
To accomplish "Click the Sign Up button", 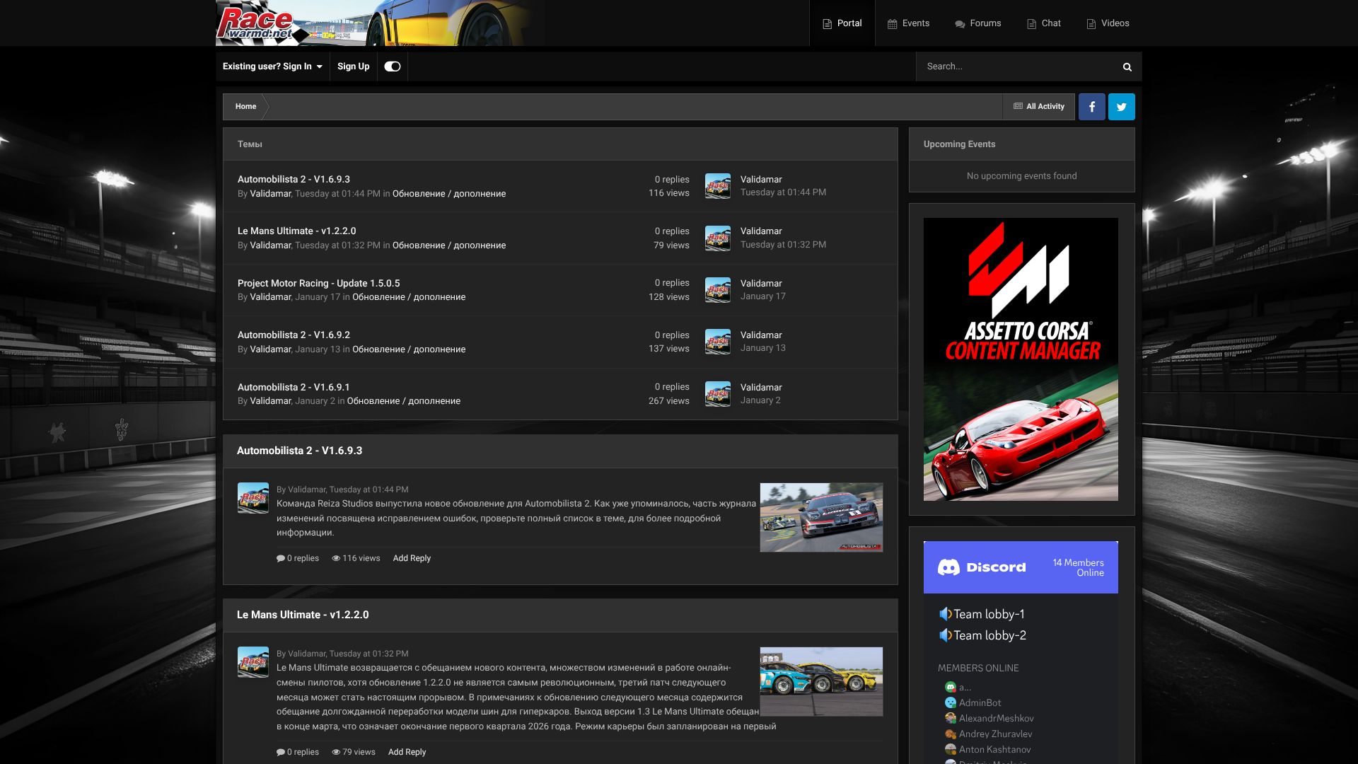I will coord(353,66).
